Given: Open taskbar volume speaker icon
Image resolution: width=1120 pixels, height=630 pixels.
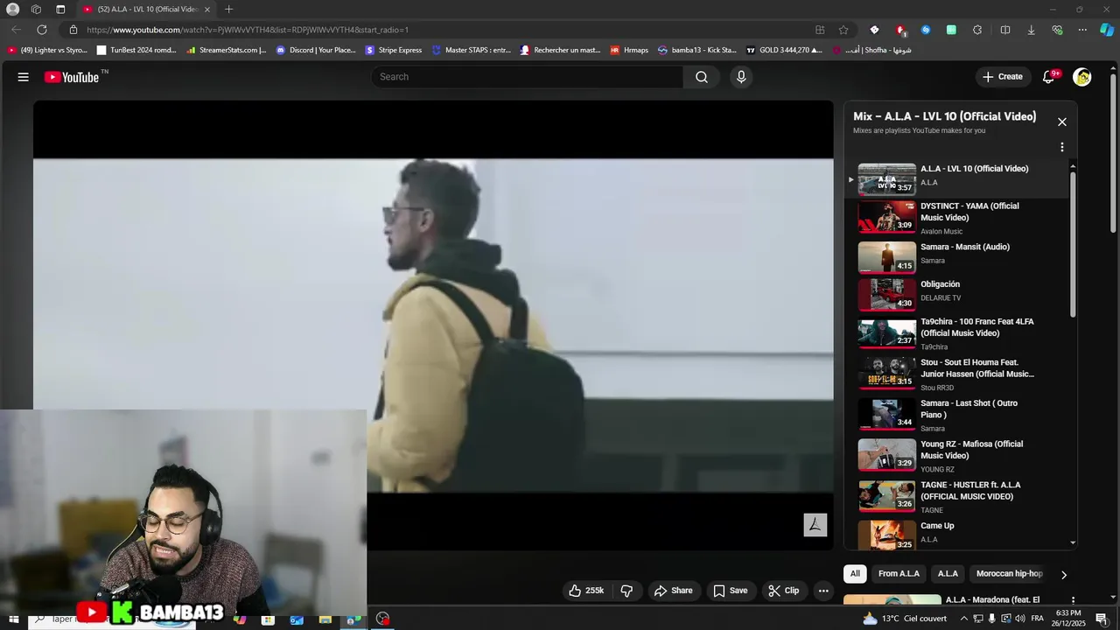Looking at the screenshot, I should point(1020,619).
